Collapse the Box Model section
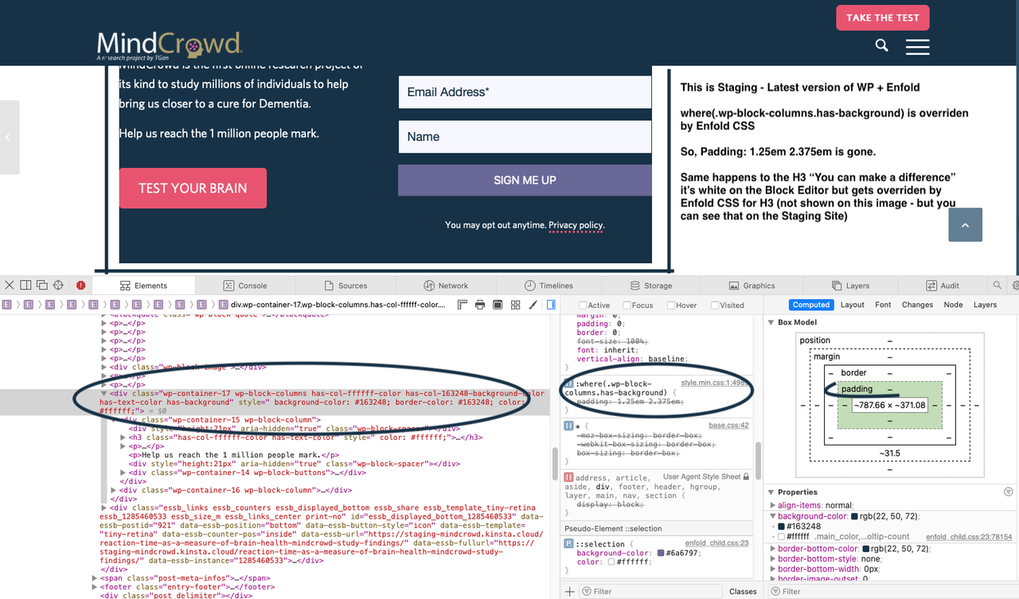Screen dimensions: 1019x599 click(x=771, y=322)
